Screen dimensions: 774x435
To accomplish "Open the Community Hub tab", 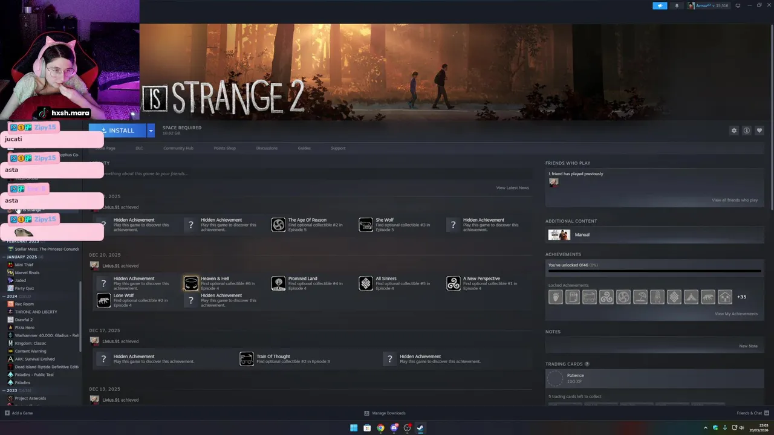I will [178, 148].
